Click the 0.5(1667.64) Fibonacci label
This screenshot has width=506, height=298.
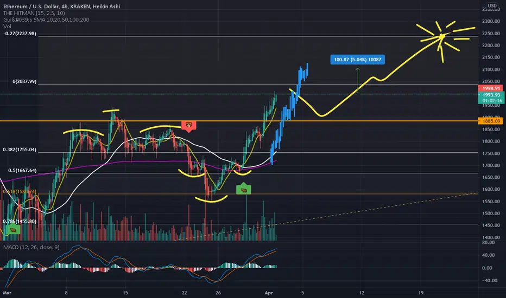(x=22, y=171)
